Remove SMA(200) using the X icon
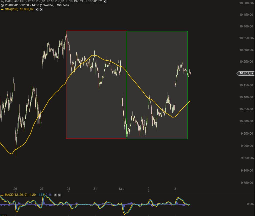Viewport: 255px width, 216px height. 40,9
